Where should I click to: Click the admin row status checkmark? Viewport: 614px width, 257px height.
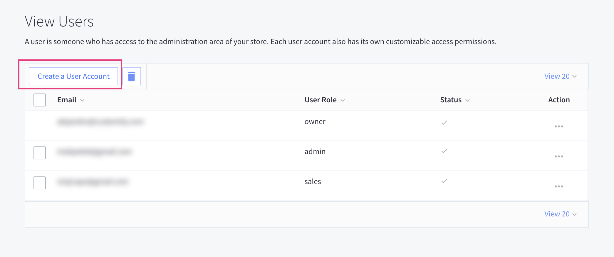click(444, 151)
